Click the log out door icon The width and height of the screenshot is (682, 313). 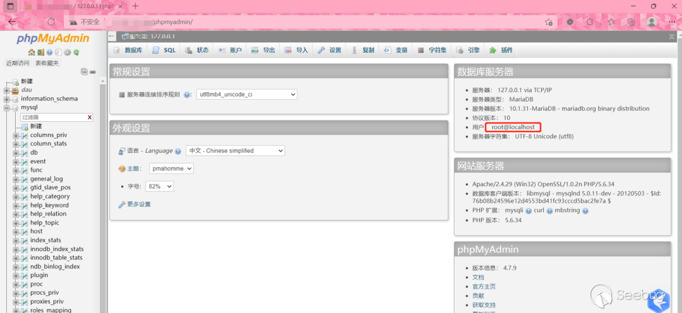[40, 52]
